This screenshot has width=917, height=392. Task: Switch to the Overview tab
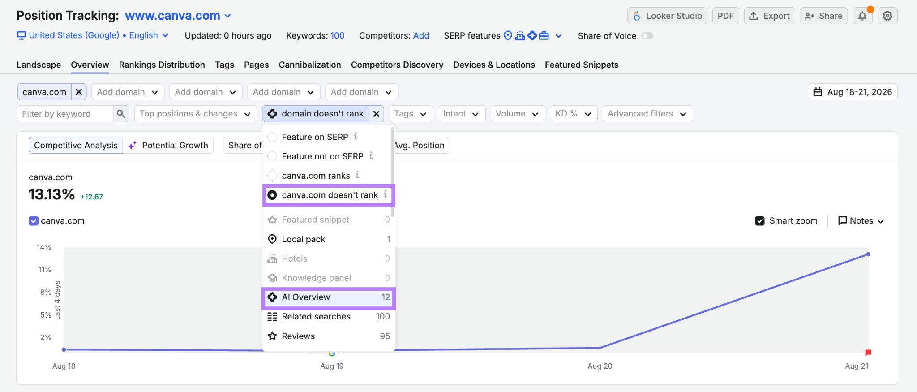[x=90, y=65]
